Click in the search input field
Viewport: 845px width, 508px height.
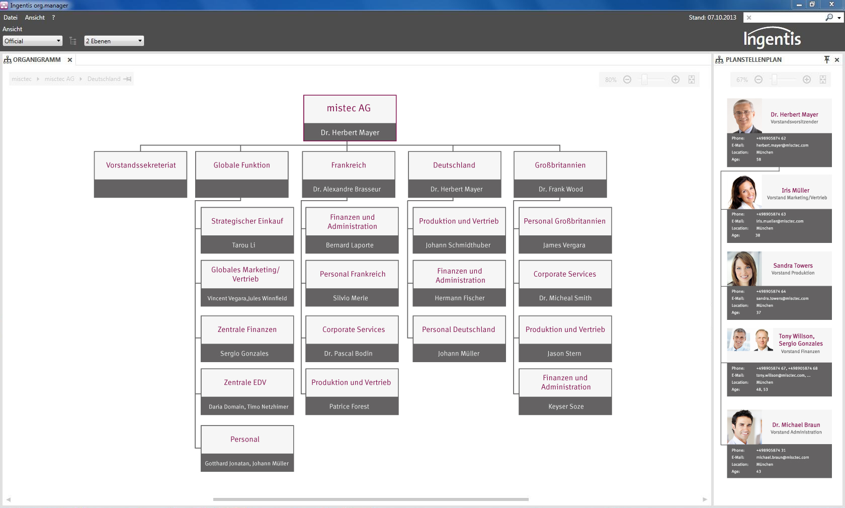(x=788, y=18)
